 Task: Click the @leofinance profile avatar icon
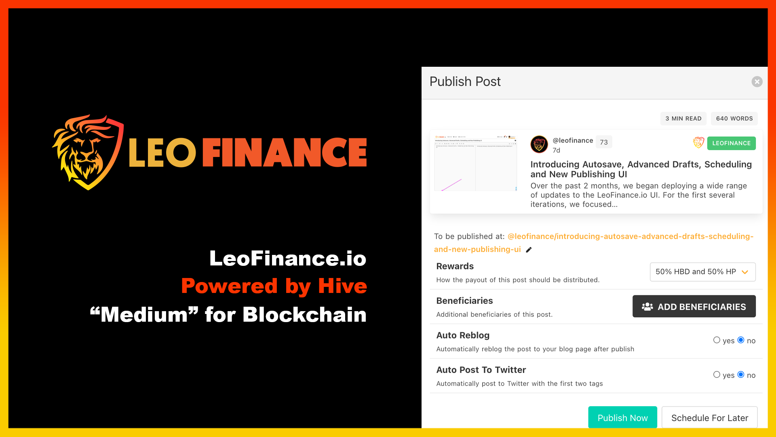[539, 144]
